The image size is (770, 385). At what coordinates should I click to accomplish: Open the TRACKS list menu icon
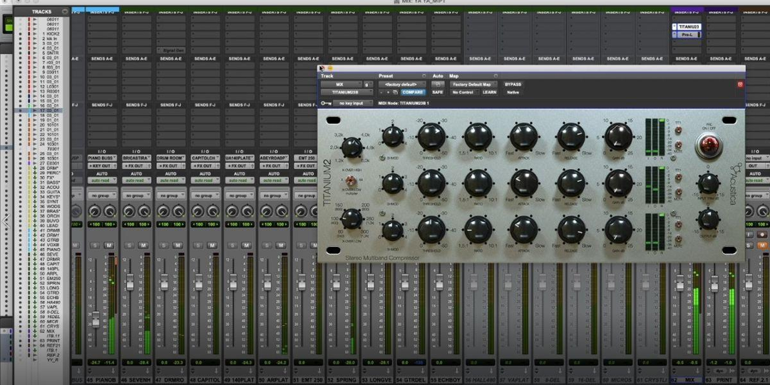tap(66, 11)
